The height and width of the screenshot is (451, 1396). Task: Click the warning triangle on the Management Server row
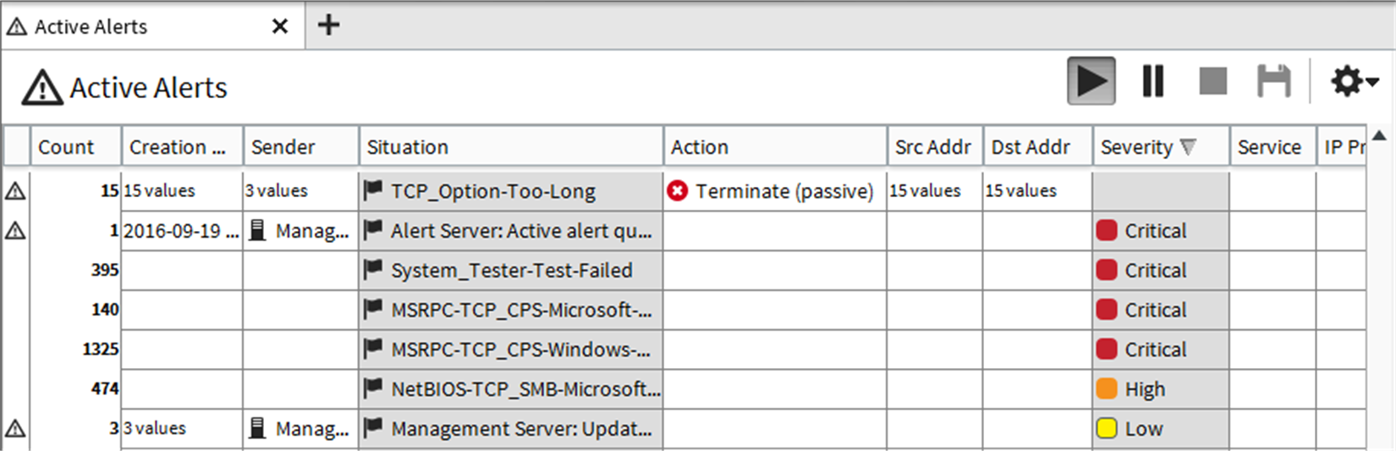click(15, 429)
